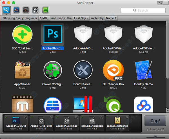Click the Dr. Cleaner Pro label
Screen dimensions: 169x139
(x=113, y=84)
